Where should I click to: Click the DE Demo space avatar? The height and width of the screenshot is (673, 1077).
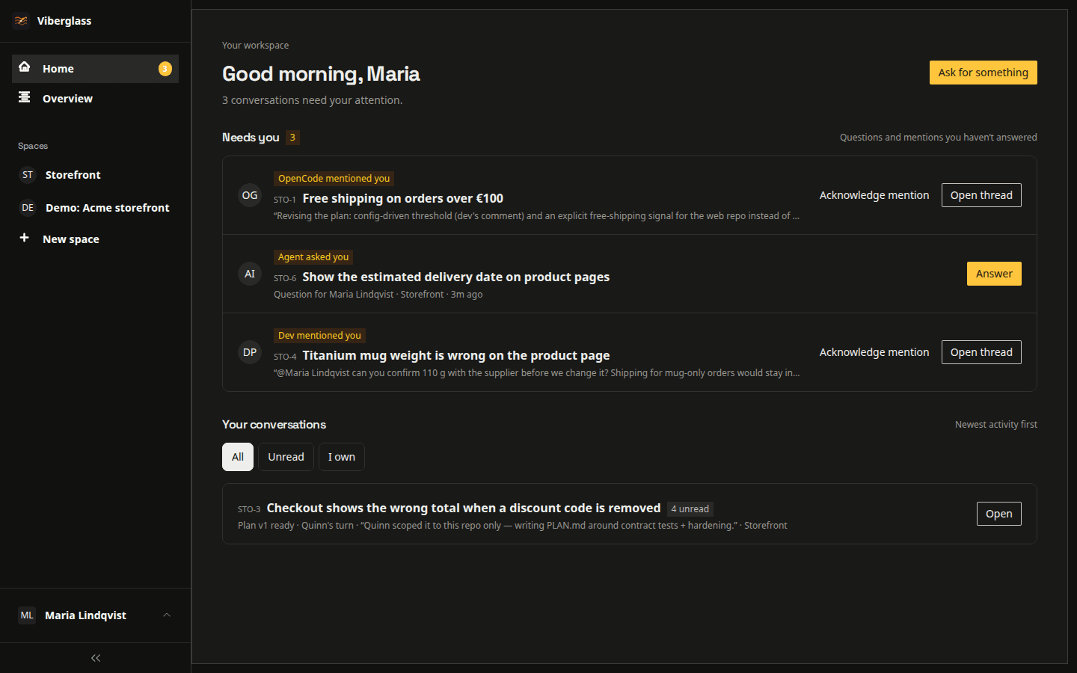pyautogui.click(x=28, y=208)
